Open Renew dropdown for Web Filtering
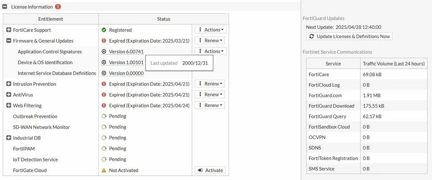Image resolution: width=432 pixels, height=180 pixels. click(x=210, y=105)
